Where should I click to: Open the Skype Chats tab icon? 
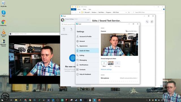tap(64, 29)
